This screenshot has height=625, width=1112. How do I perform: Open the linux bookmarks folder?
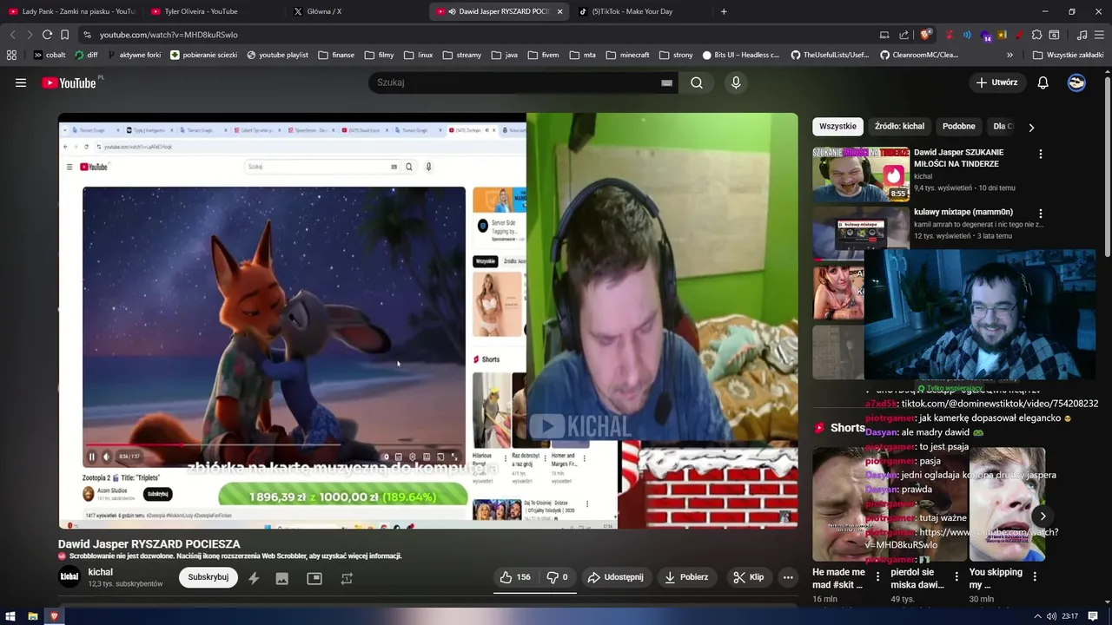pos(418,55)
